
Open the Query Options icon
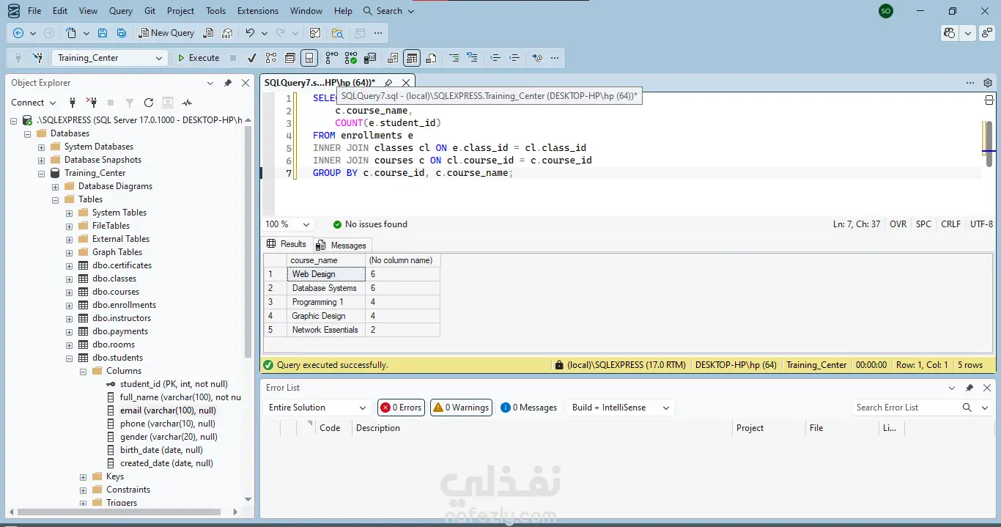[x=290, y=58]
